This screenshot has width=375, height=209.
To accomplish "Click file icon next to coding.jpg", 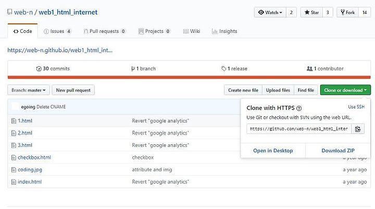I will pyautogui.click(x=14, y=170).
